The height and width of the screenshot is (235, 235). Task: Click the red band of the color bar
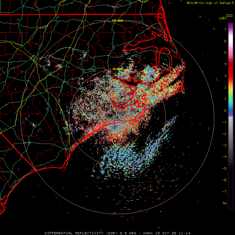231,70
